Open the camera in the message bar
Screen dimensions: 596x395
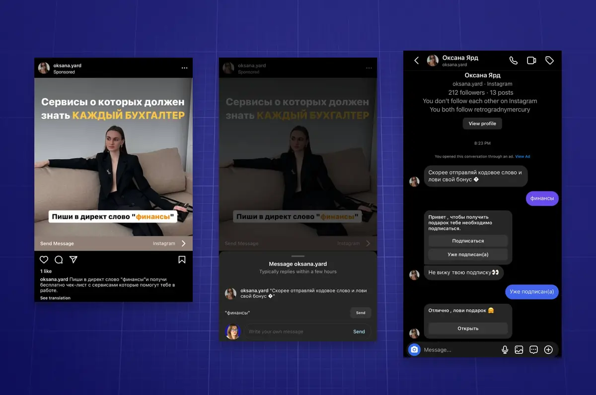click(x=414, y=350)
